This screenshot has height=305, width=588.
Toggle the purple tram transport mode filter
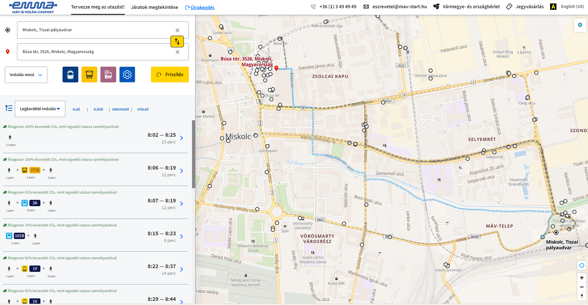click(x=108, y=75)
